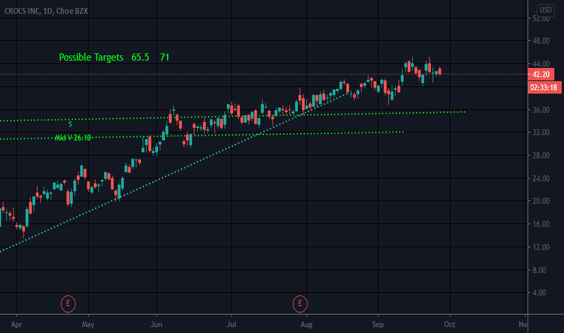
Task: Click the 28.00 price axis label
Action: click(x=541, y=156)
